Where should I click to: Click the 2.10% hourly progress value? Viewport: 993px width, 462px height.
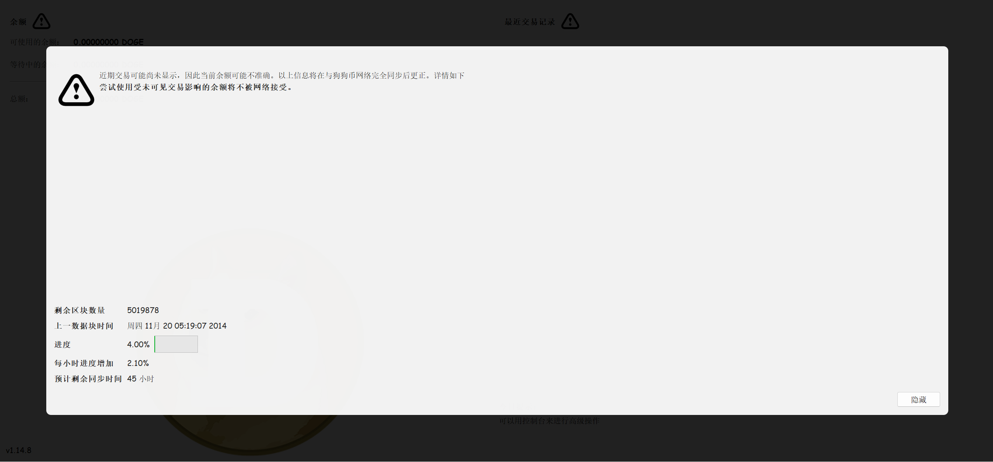click(x=138, y=363)
